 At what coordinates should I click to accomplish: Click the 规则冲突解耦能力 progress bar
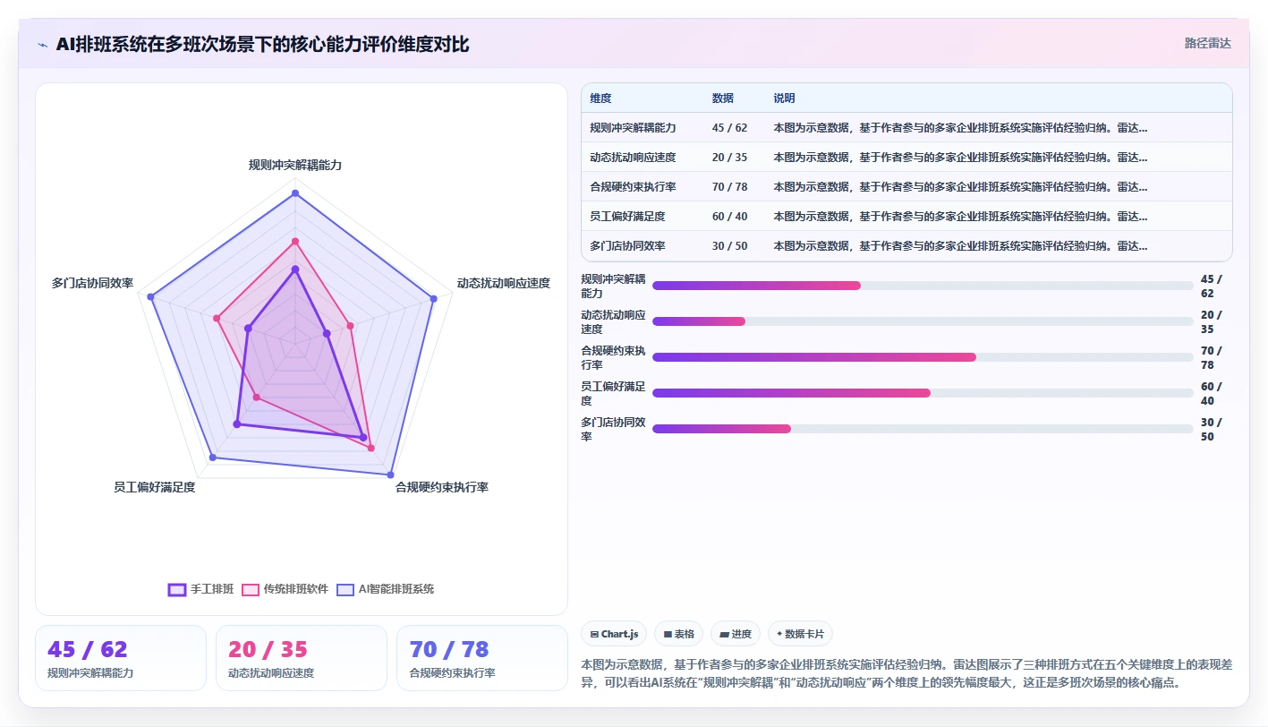(x=923, y=286)
